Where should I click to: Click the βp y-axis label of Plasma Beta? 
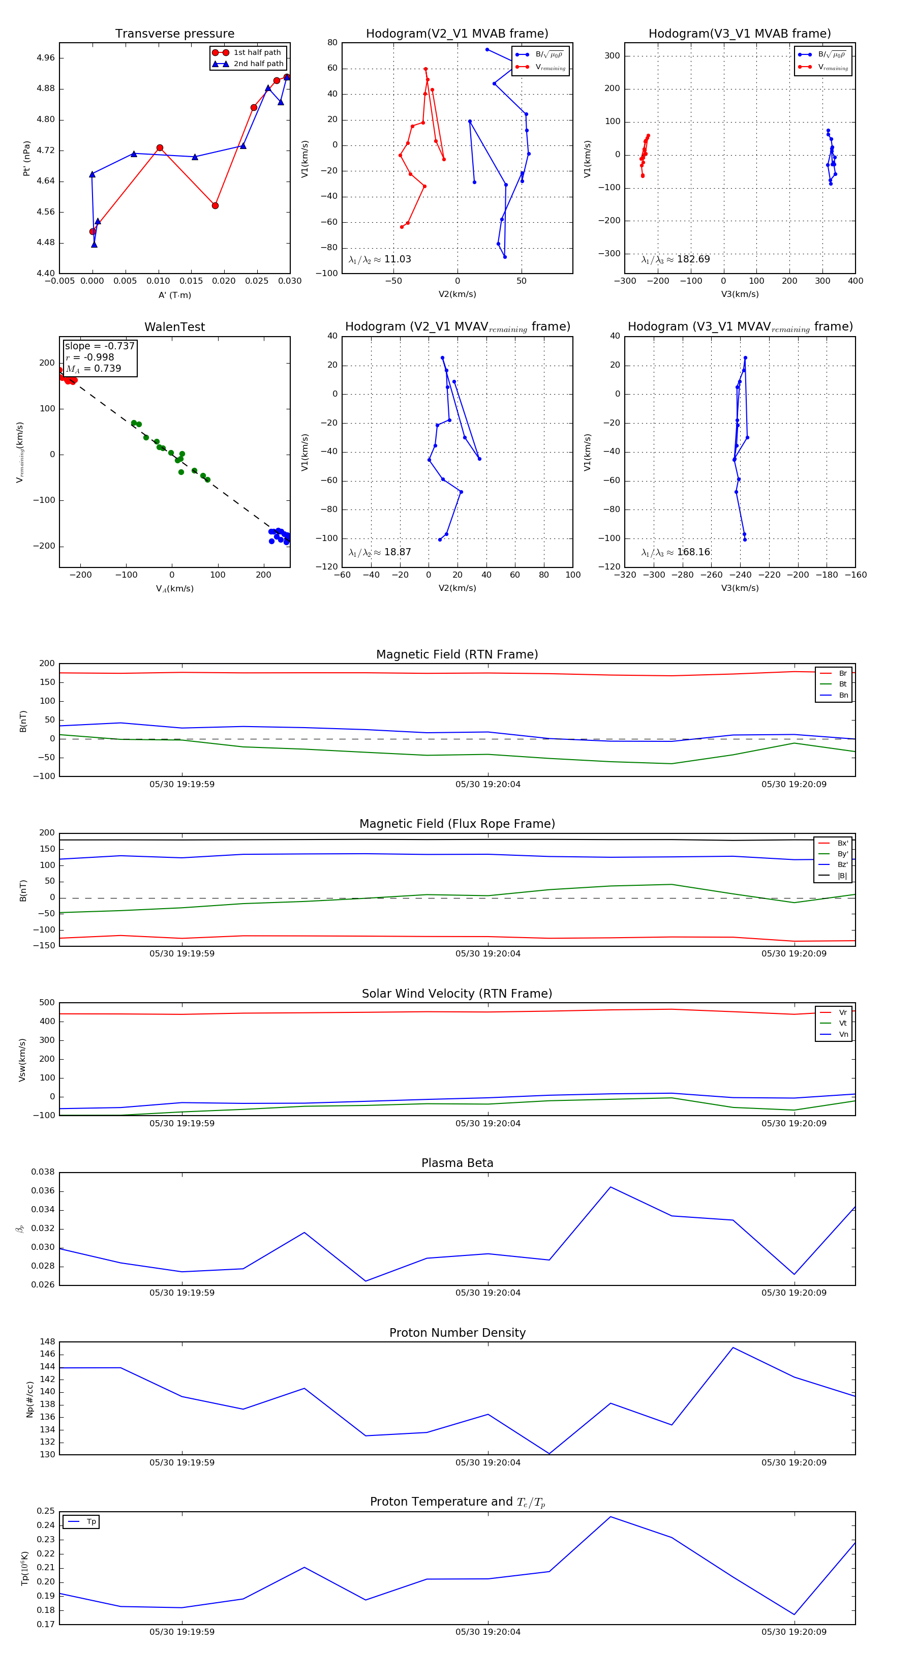[x=19, y=1228]
